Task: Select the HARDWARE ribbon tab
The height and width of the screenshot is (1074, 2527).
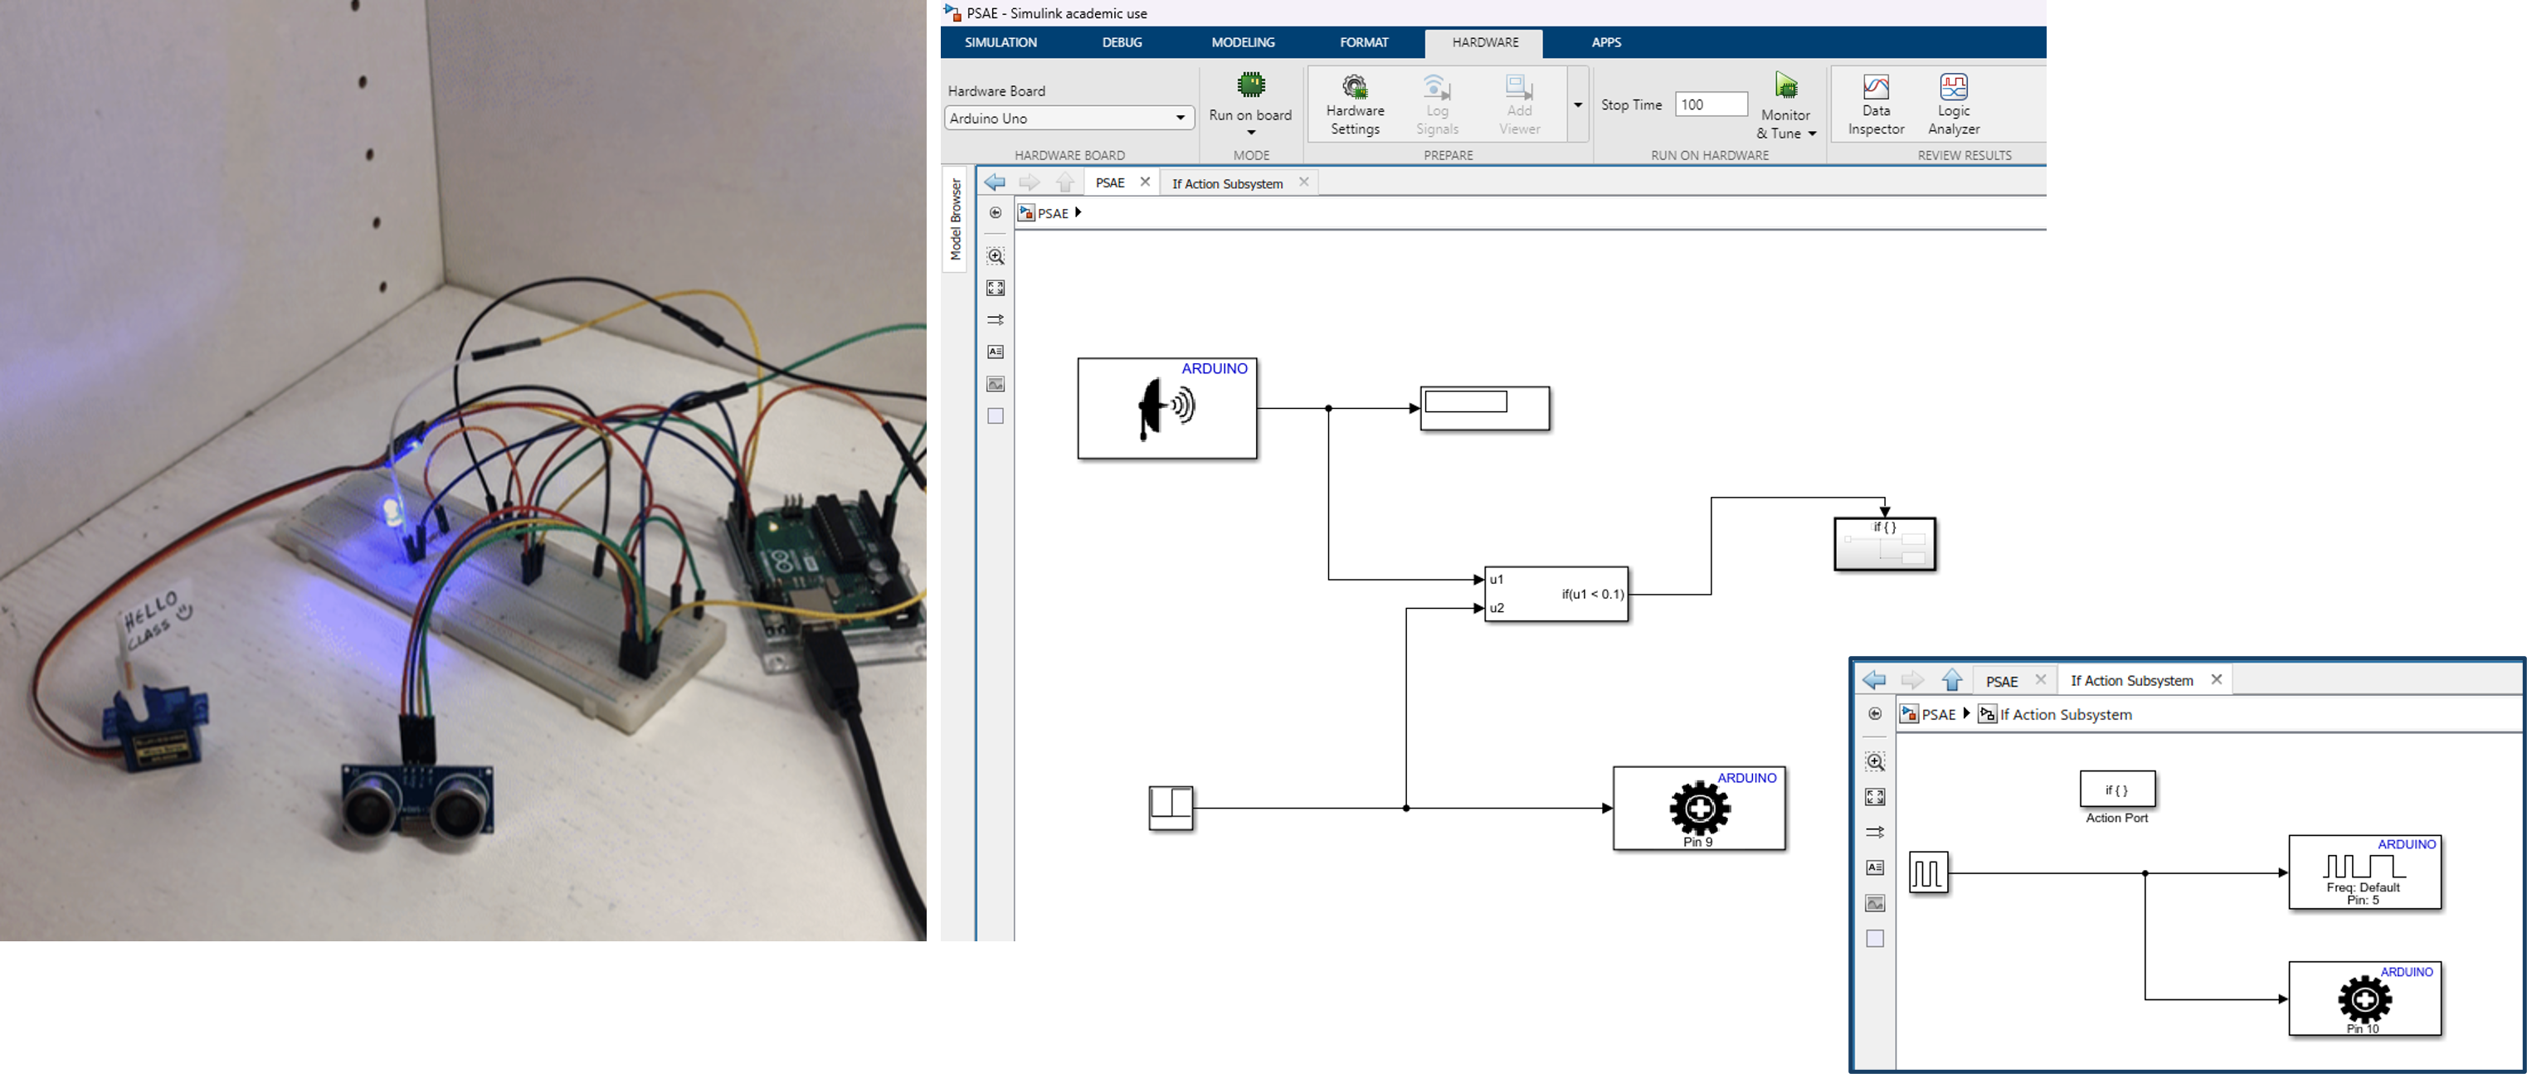Action: click(x=1484, y=42)
